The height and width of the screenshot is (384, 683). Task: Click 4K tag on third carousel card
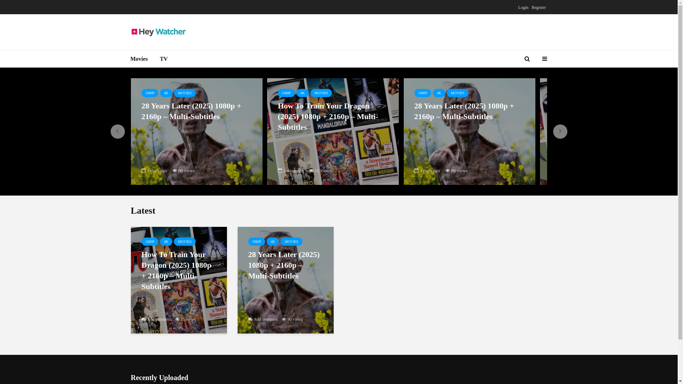click(439, 93)
